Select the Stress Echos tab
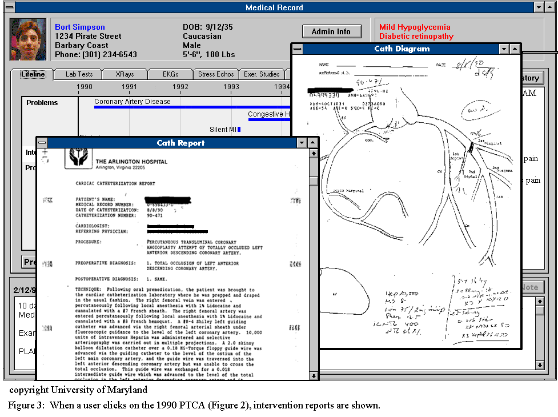This screenshot has height=417, width=558. [216, 74]
